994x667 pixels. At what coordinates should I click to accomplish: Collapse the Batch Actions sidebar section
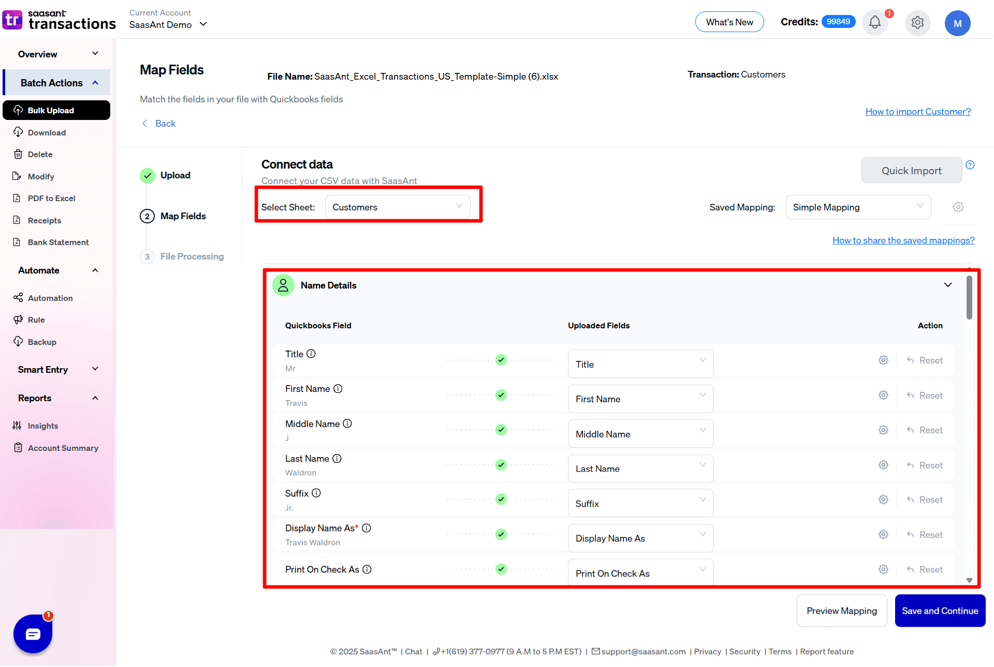(57, 83)
